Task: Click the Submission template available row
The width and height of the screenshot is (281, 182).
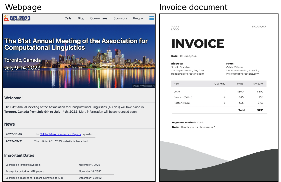Action: (23, 165)
